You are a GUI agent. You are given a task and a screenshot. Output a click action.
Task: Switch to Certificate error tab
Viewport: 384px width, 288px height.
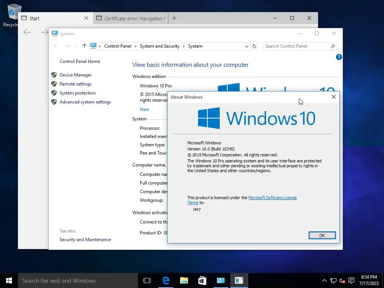(x=130, y=18)
